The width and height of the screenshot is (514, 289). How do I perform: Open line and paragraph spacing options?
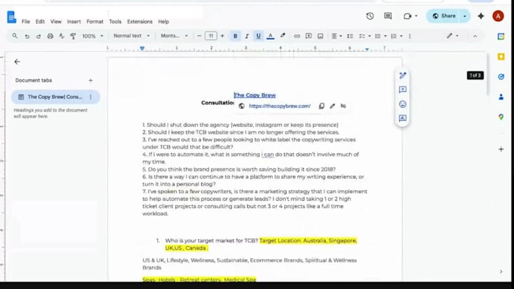350,36
